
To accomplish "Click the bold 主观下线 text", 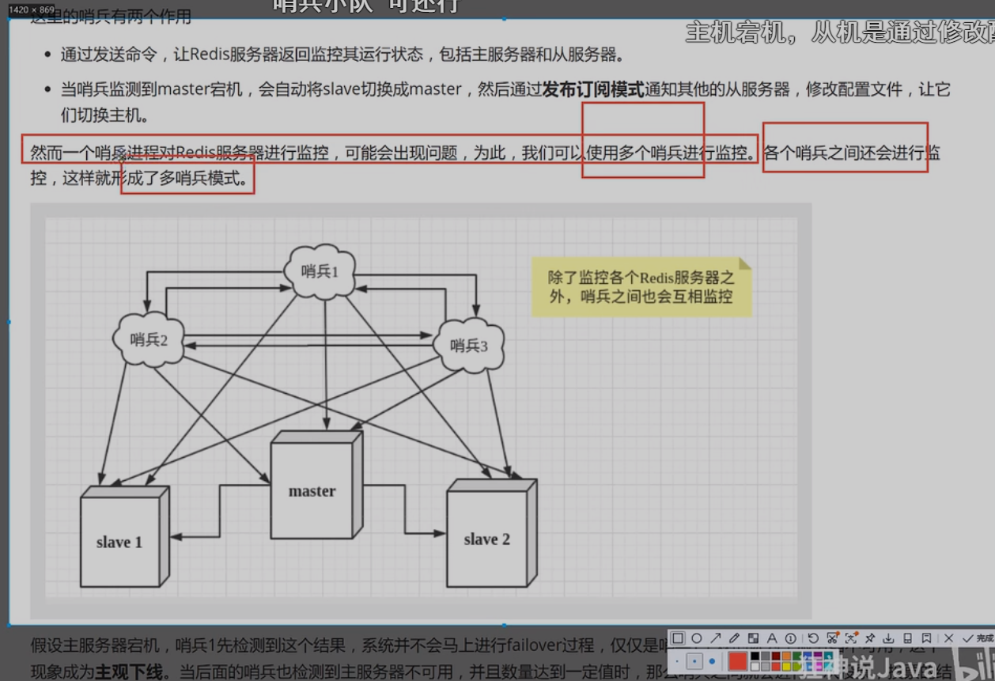I will pos(129,672).
